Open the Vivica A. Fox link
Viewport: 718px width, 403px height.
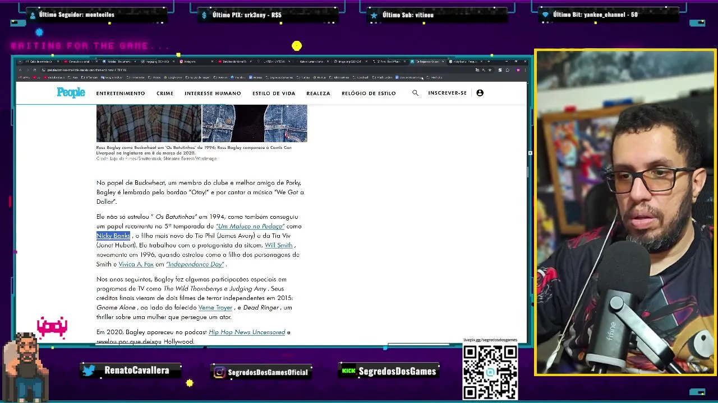[x=136, y=264]
